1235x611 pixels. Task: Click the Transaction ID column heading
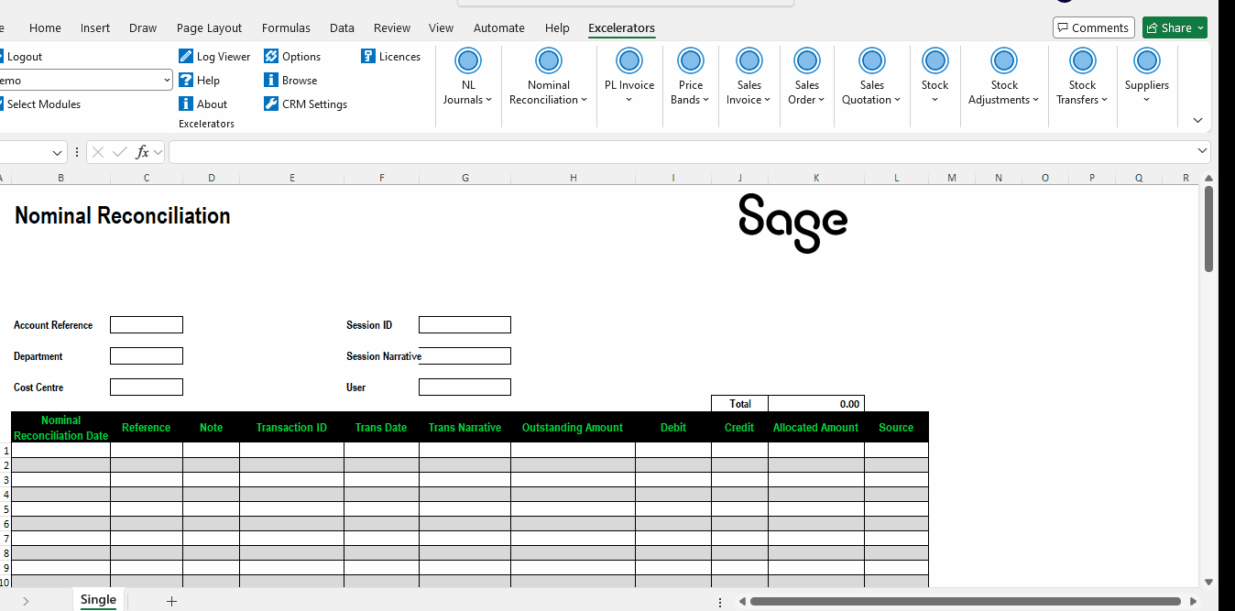click(x=291, y=428)
